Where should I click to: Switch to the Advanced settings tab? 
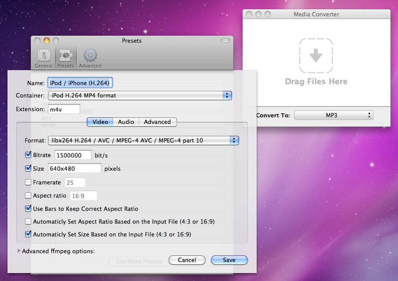click(x=157, y=122)
